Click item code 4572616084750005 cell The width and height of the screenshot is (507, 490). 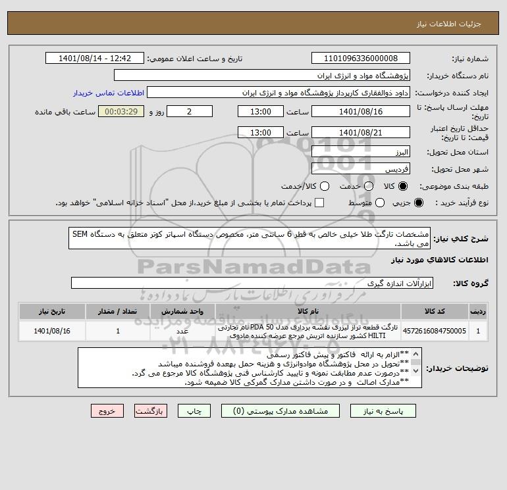tap(435, 331)
